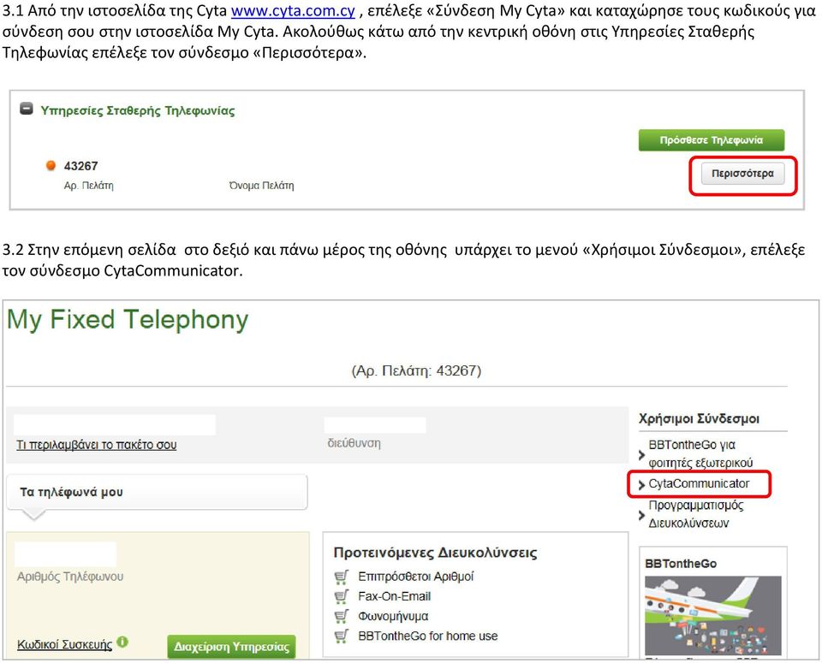The image size is (822, 663).
Task: Open the Επιπρόσθετοι Αριθμοί facility
Action: (416, 577)
